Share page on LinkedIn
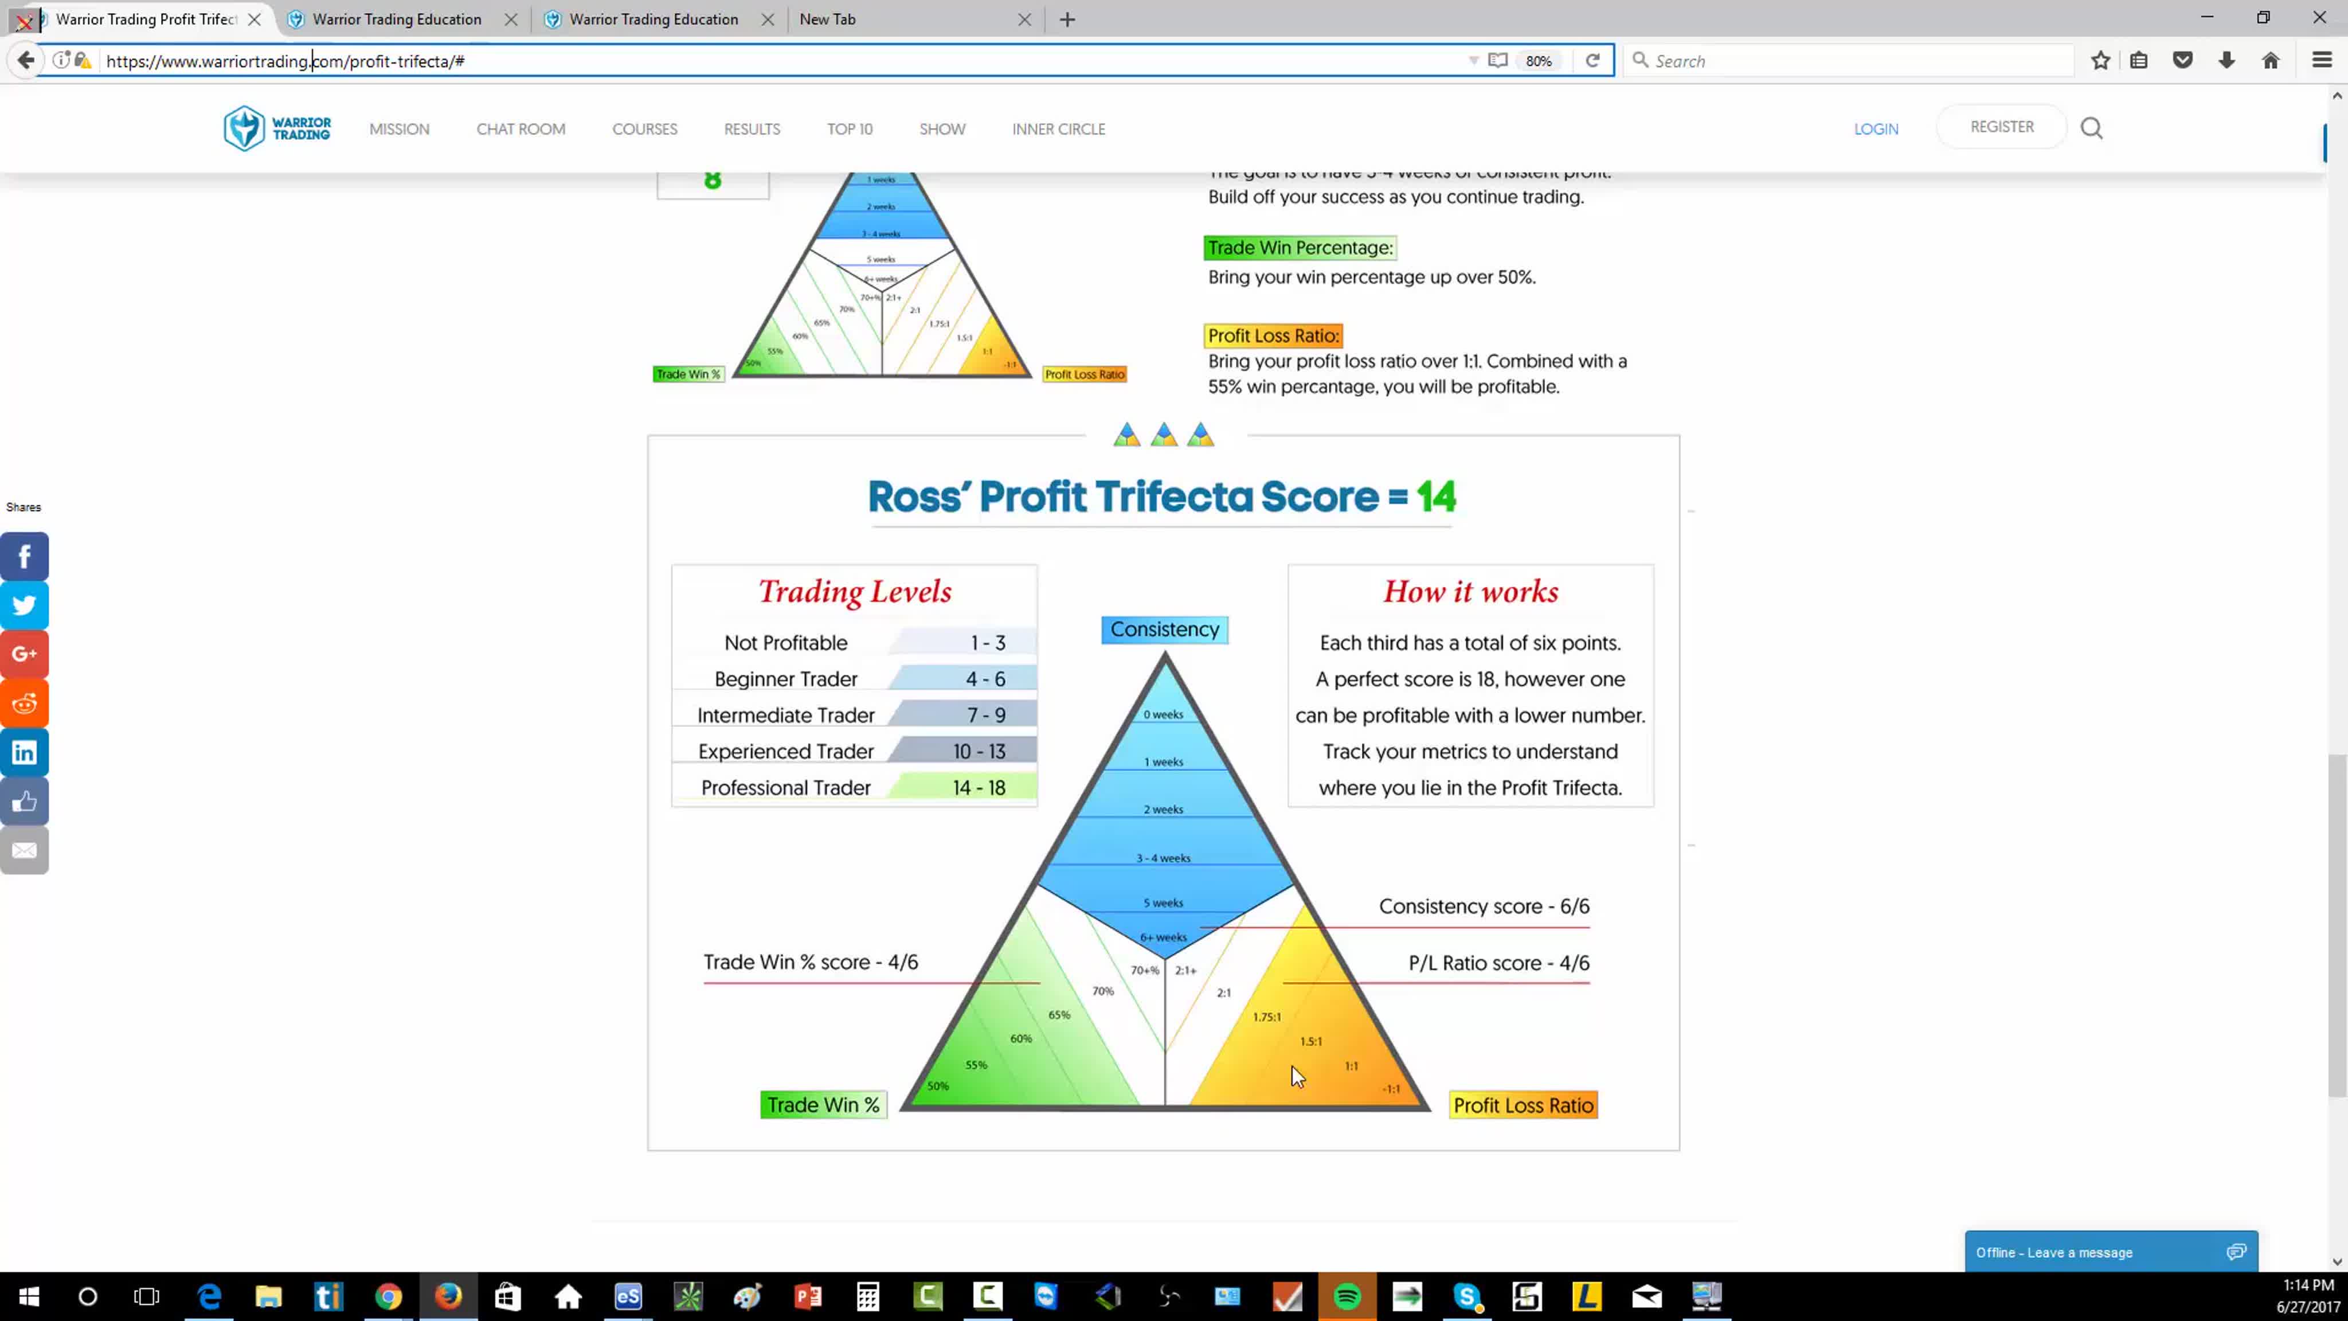 pos(25,752)
